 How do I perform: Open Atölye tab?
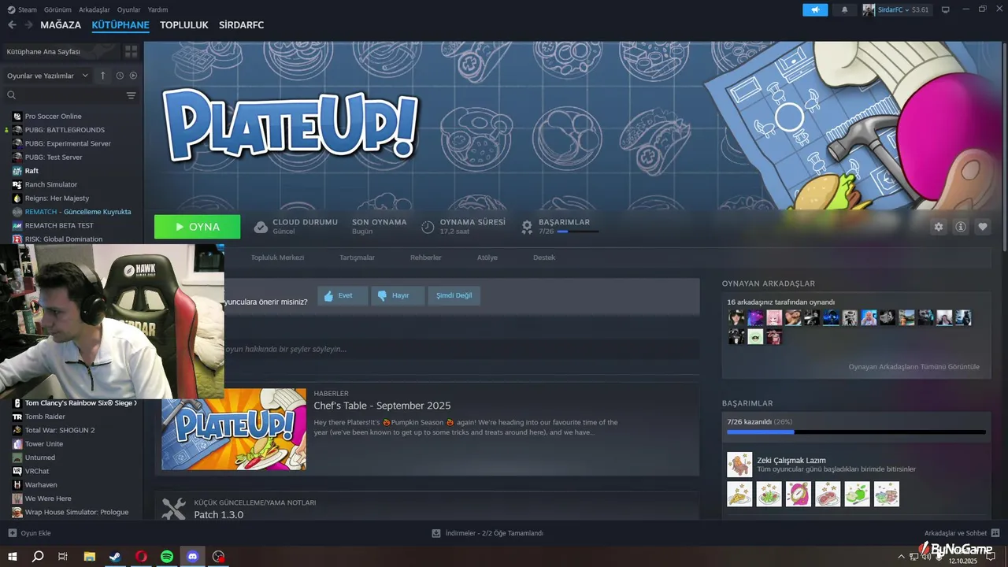point(487,258)
